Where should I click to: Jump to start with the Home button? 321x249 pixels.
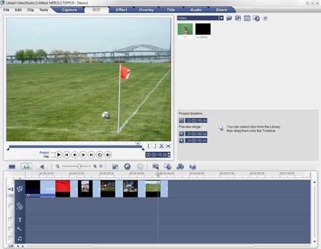click(67, 155)
